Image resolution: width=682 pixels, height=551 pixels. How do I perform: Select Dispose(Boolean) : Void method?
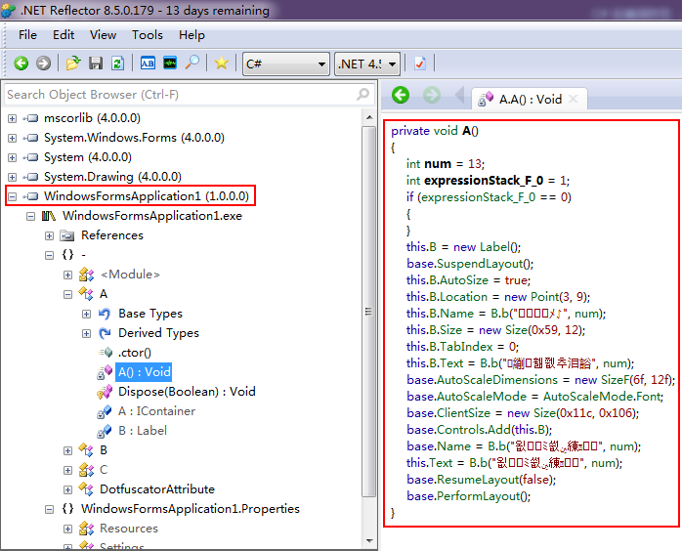187,392
